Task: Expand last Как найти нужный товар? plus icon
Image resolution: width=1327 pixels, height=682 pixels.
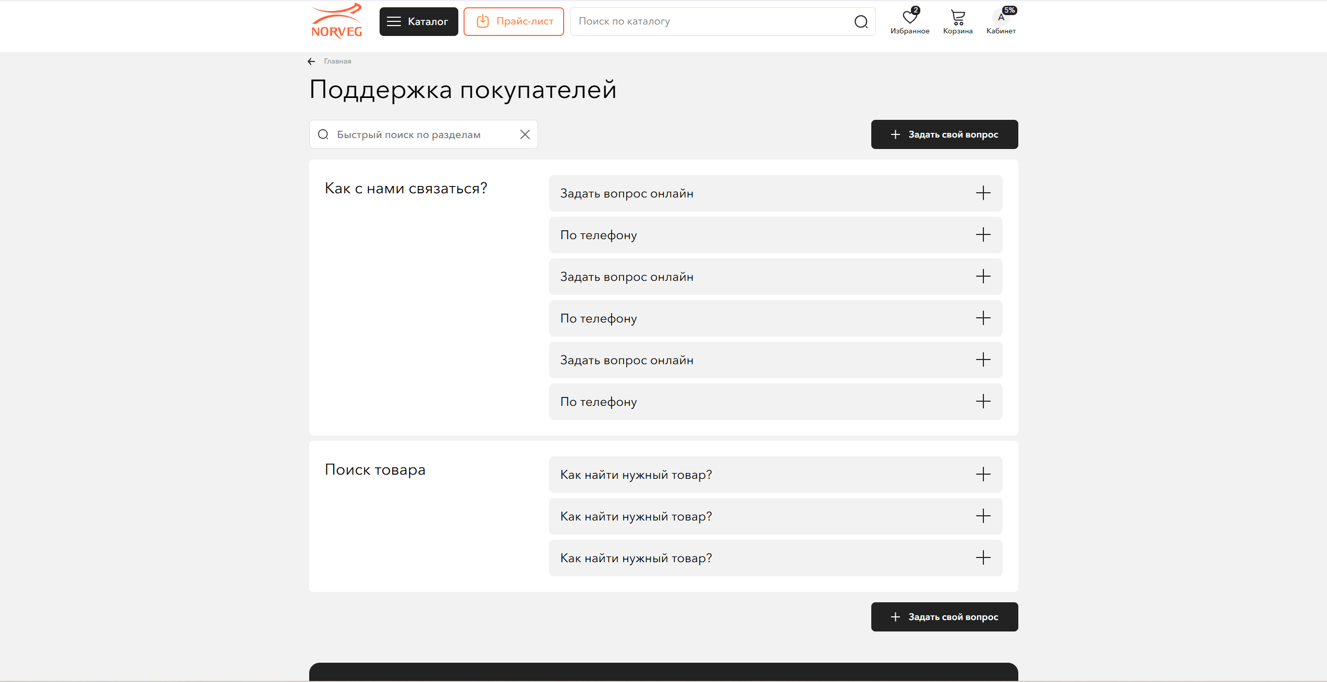Action: pyautogui.click(x=983, y=558)
